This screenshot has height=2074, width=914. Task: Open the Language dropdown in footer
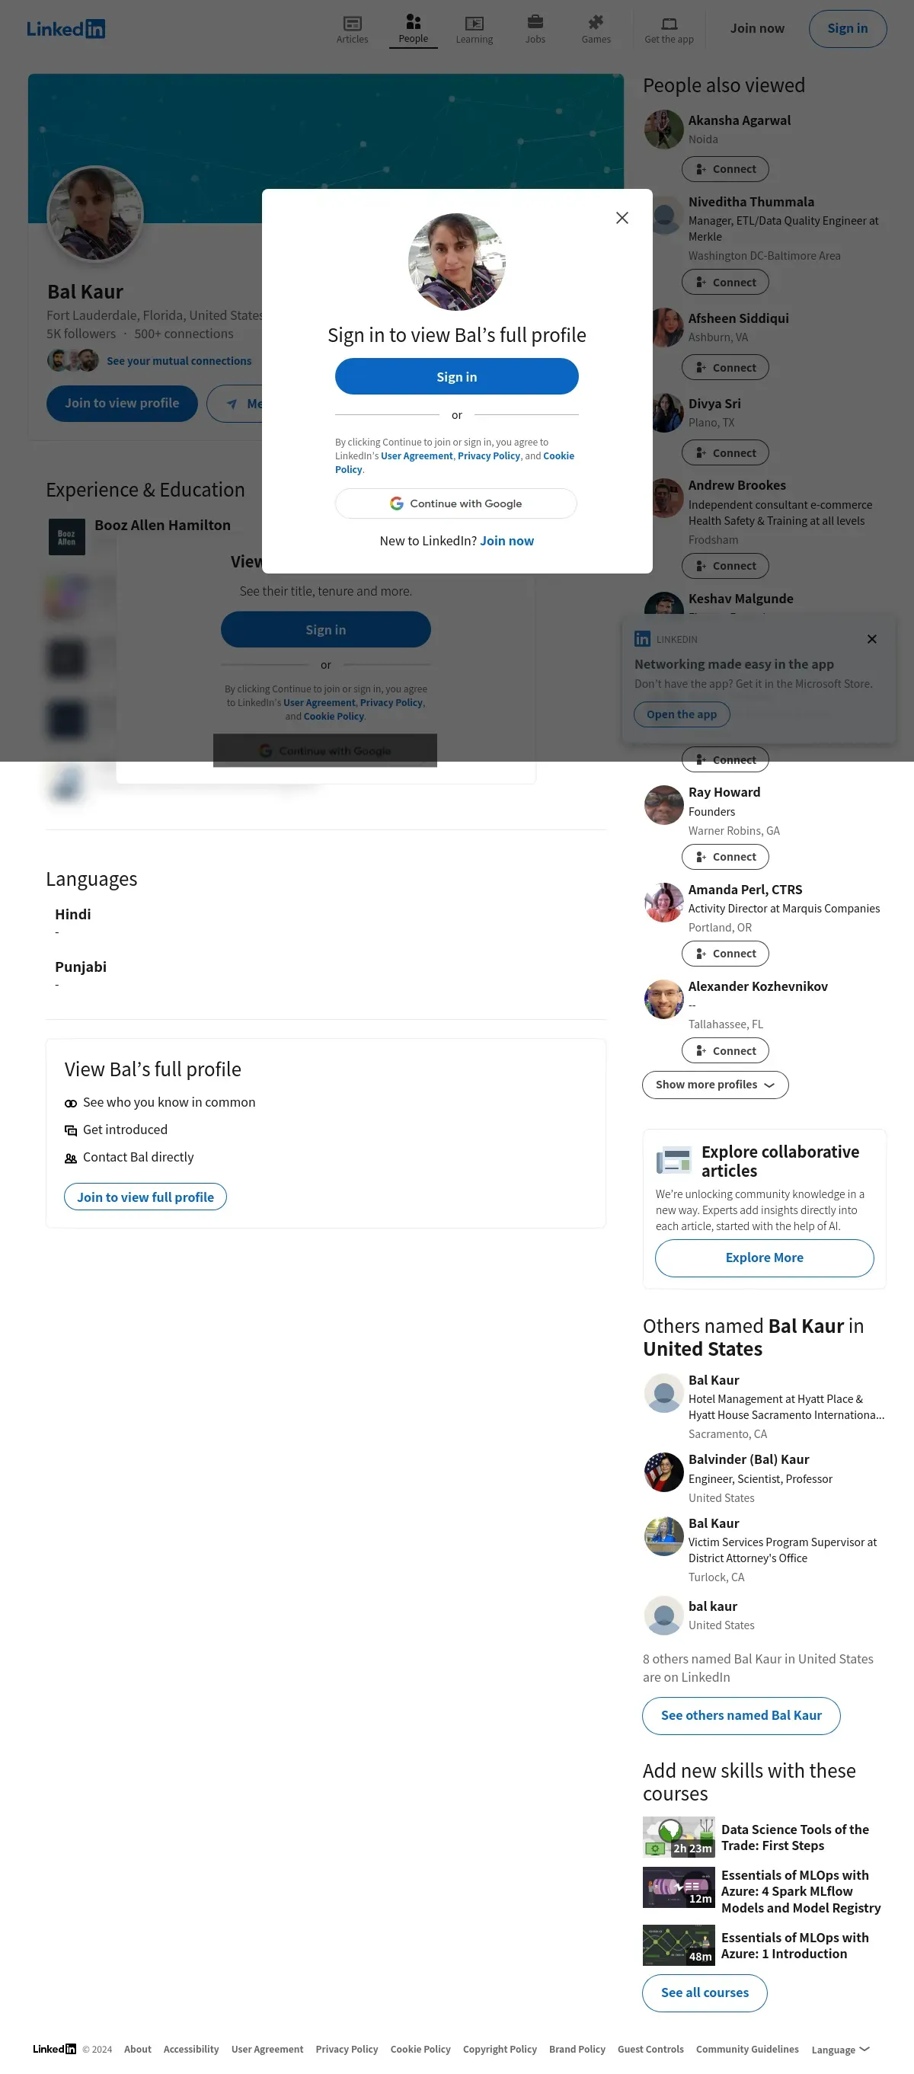(840, 2050)
